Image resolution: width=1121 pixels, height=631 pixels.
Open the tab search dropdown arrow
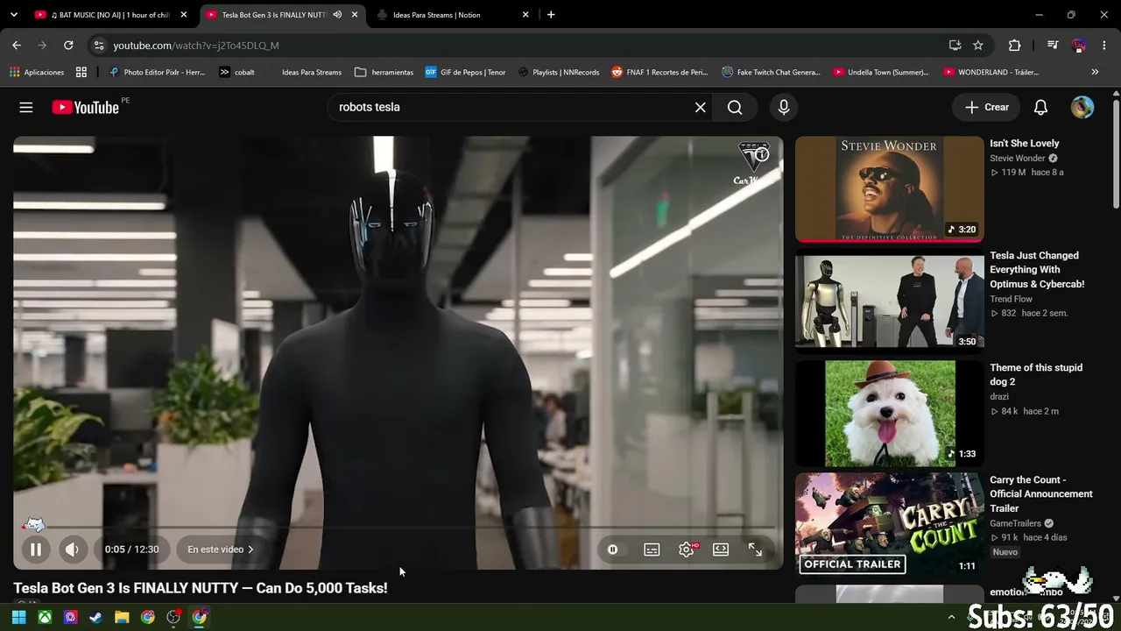[13, 15]
